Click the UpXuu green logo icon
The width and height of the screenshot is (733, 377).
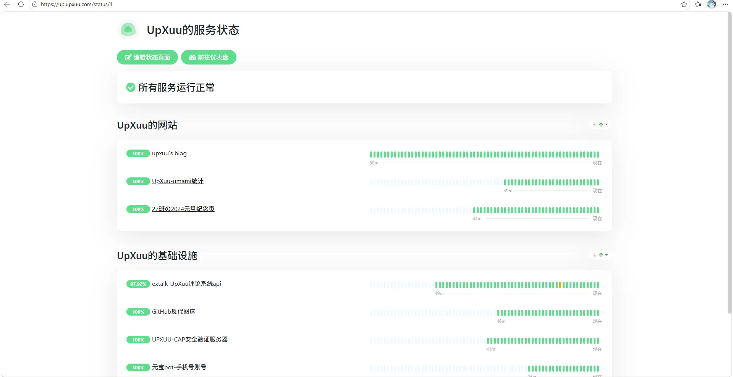128,29
